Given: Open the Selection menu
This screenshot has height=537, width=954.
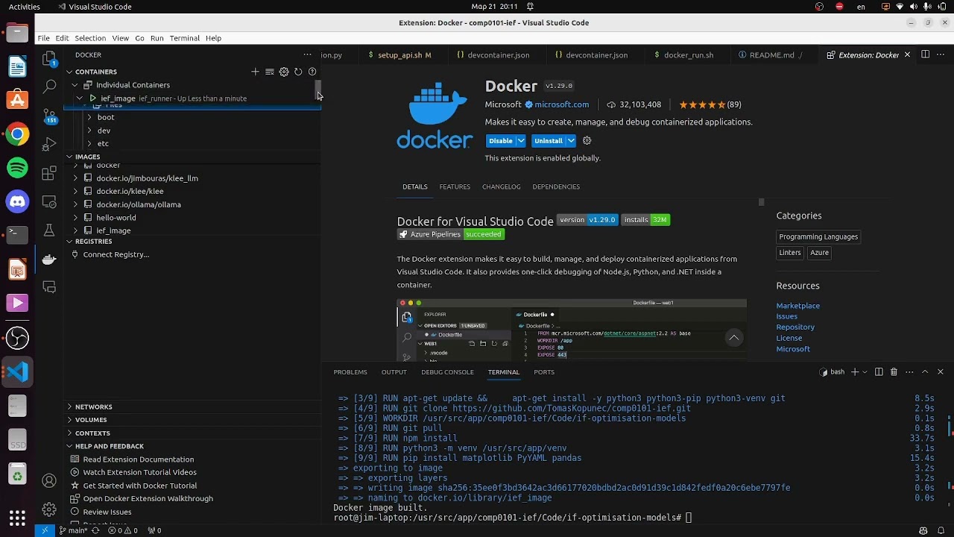Looking at the screenshot, I should point(90,38).
